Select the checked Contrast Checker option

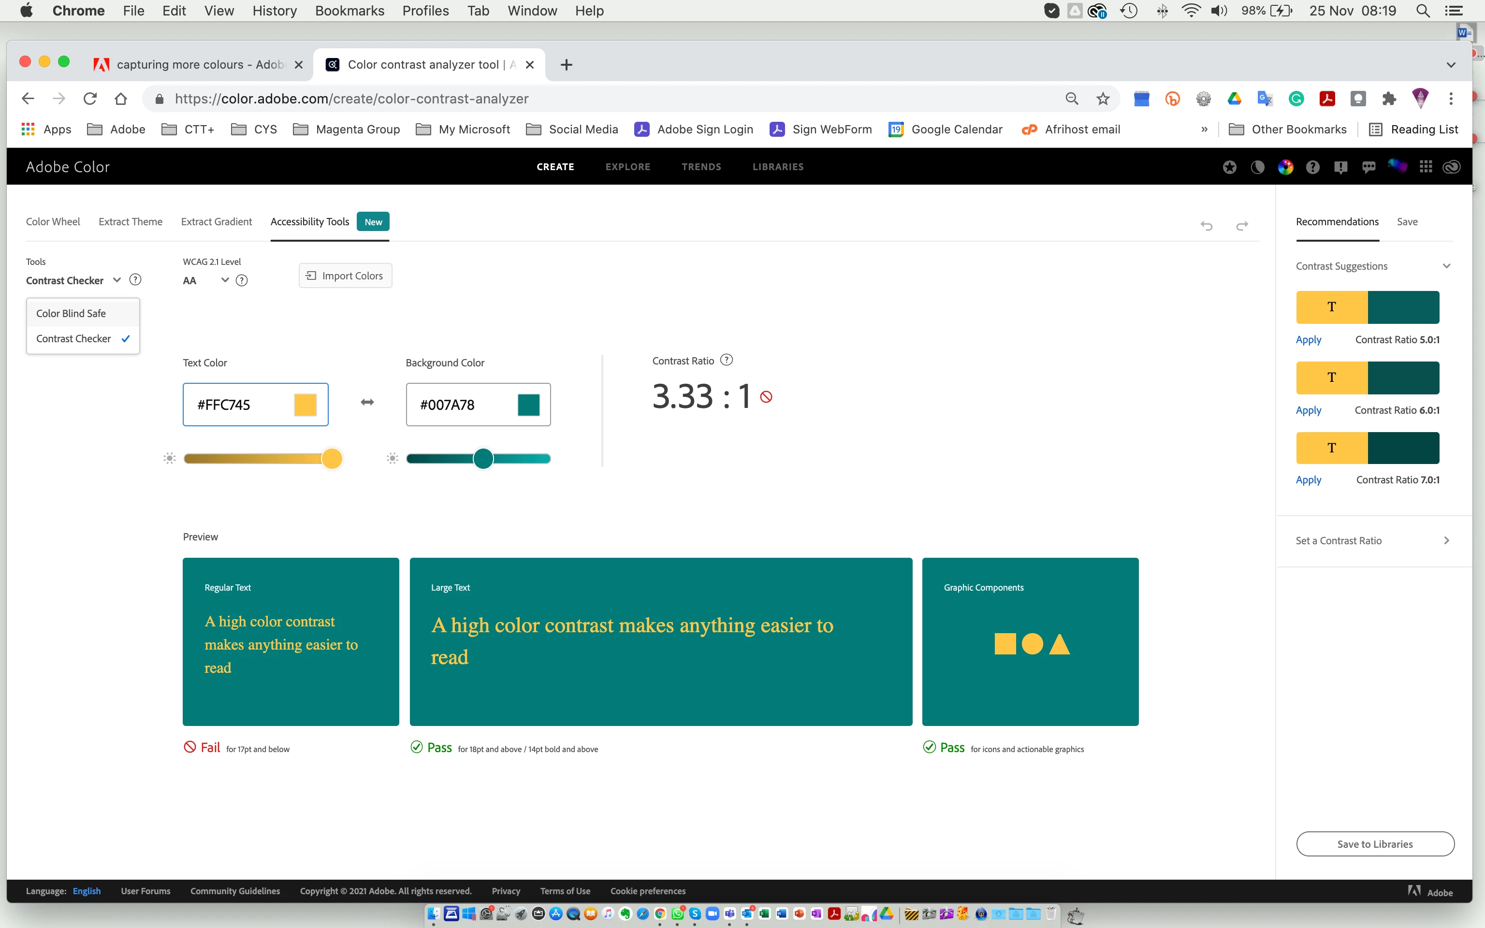point(73,339)
